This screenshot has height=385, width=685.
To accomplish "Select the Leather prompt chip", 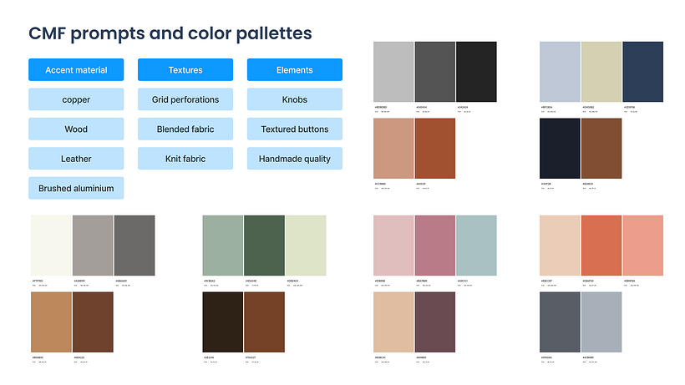I will (76, 159).
